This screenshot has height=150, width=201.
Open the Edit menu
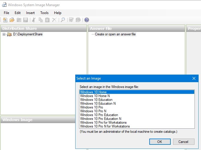18,13
